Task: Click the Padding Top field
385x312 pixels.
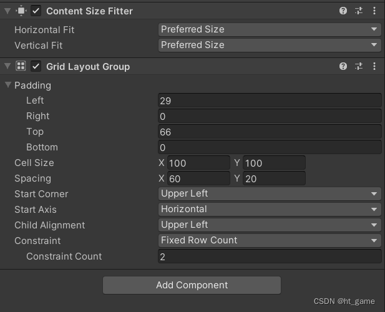Action: point(270,132)
